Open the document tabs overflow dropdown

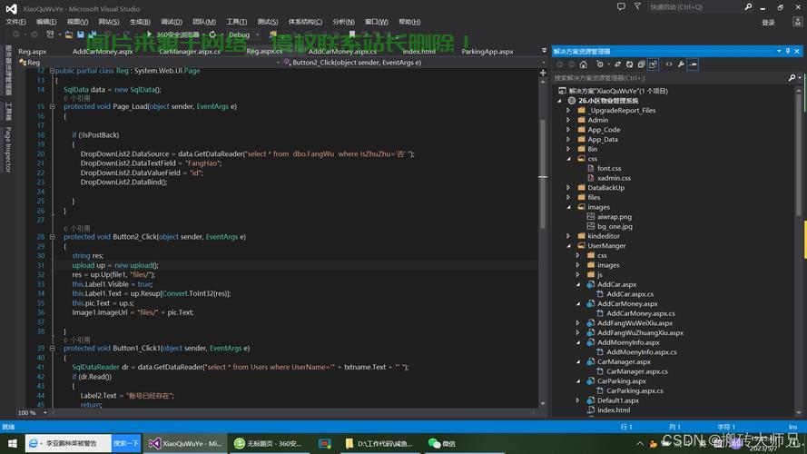coord(544,51)
